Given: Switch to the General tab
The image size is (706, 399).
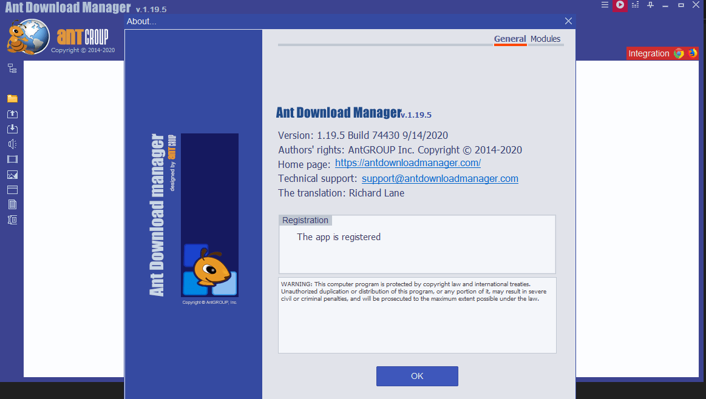Looking at the screenshot, I should coord(510,39).
